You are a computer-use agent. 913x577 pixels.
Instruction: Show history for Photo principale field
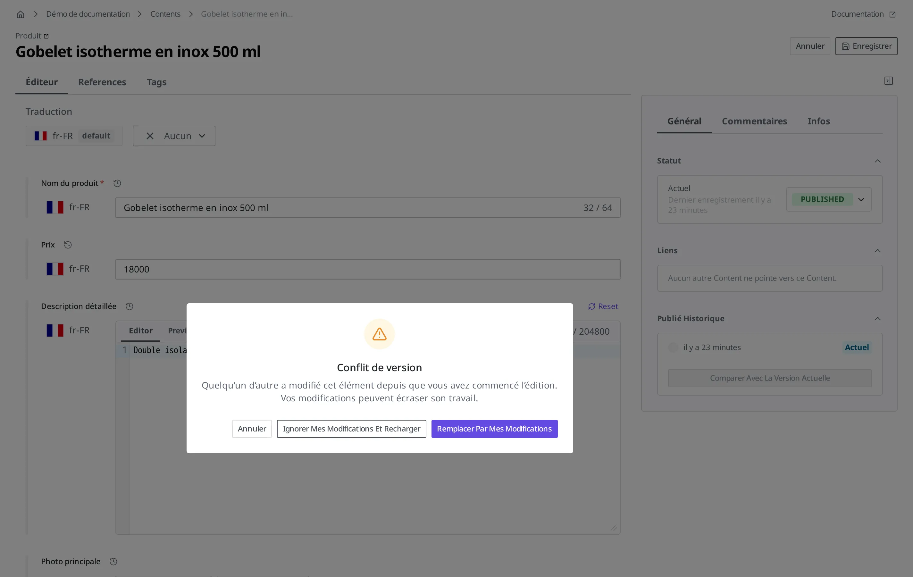113,562
